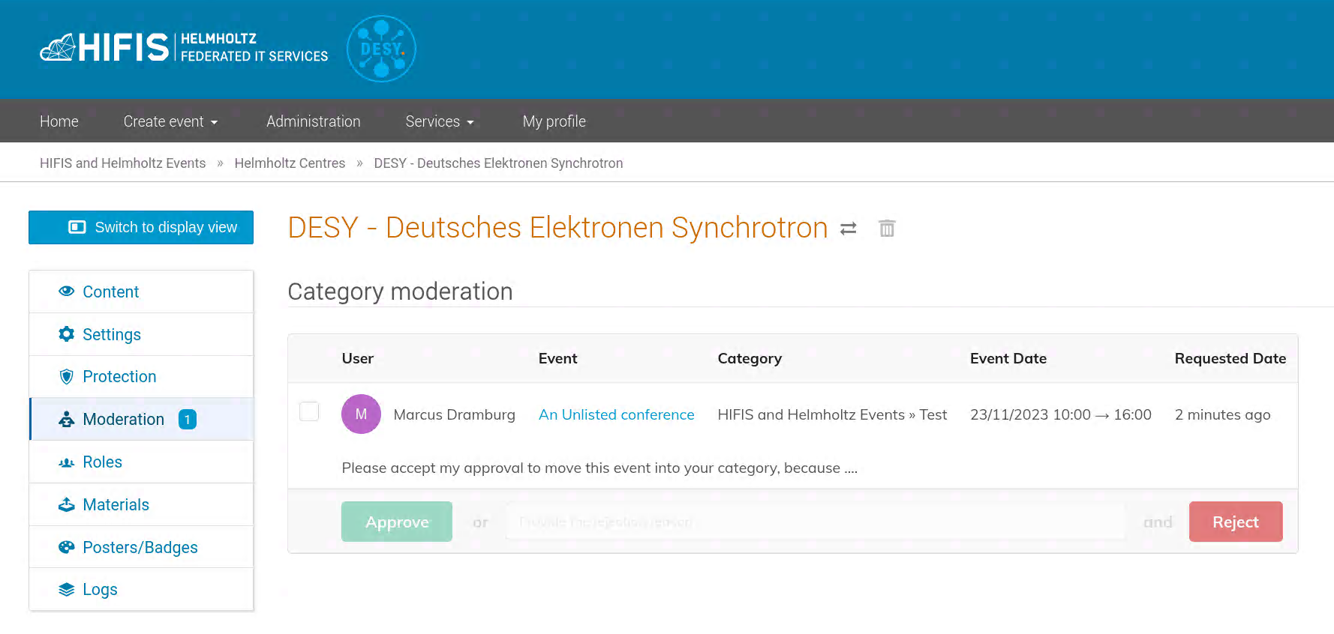Open the Posters/Badges sidebar section
The height and width of the screenshot is (634, 1334).
[141, 547]
